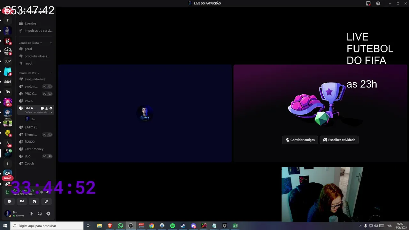Select the user's video tile avatar
This screenshot has height=230, width=409.
(145, 113)
